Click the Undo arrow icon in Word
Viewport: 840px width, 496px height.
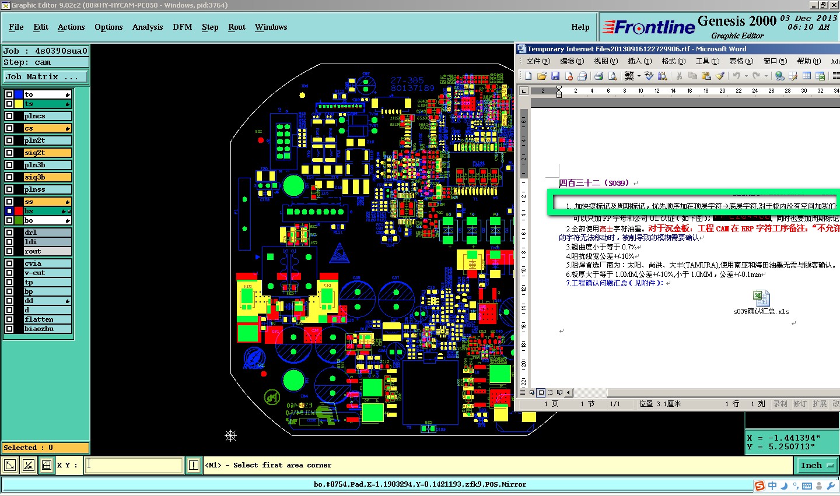pyautogui.click(x=737, y=76)
